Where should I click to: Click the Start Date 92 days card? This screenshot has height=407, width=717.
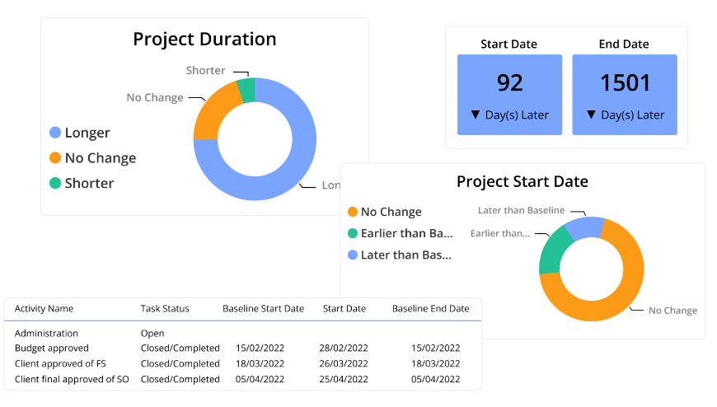click(510, 95)
